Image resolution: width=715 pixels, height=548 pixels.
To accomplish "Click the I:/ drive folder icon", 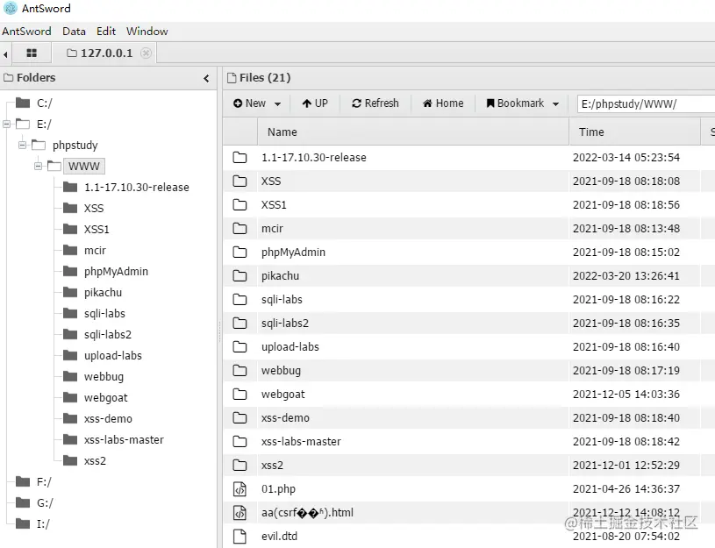I will [x=23, y=523].
